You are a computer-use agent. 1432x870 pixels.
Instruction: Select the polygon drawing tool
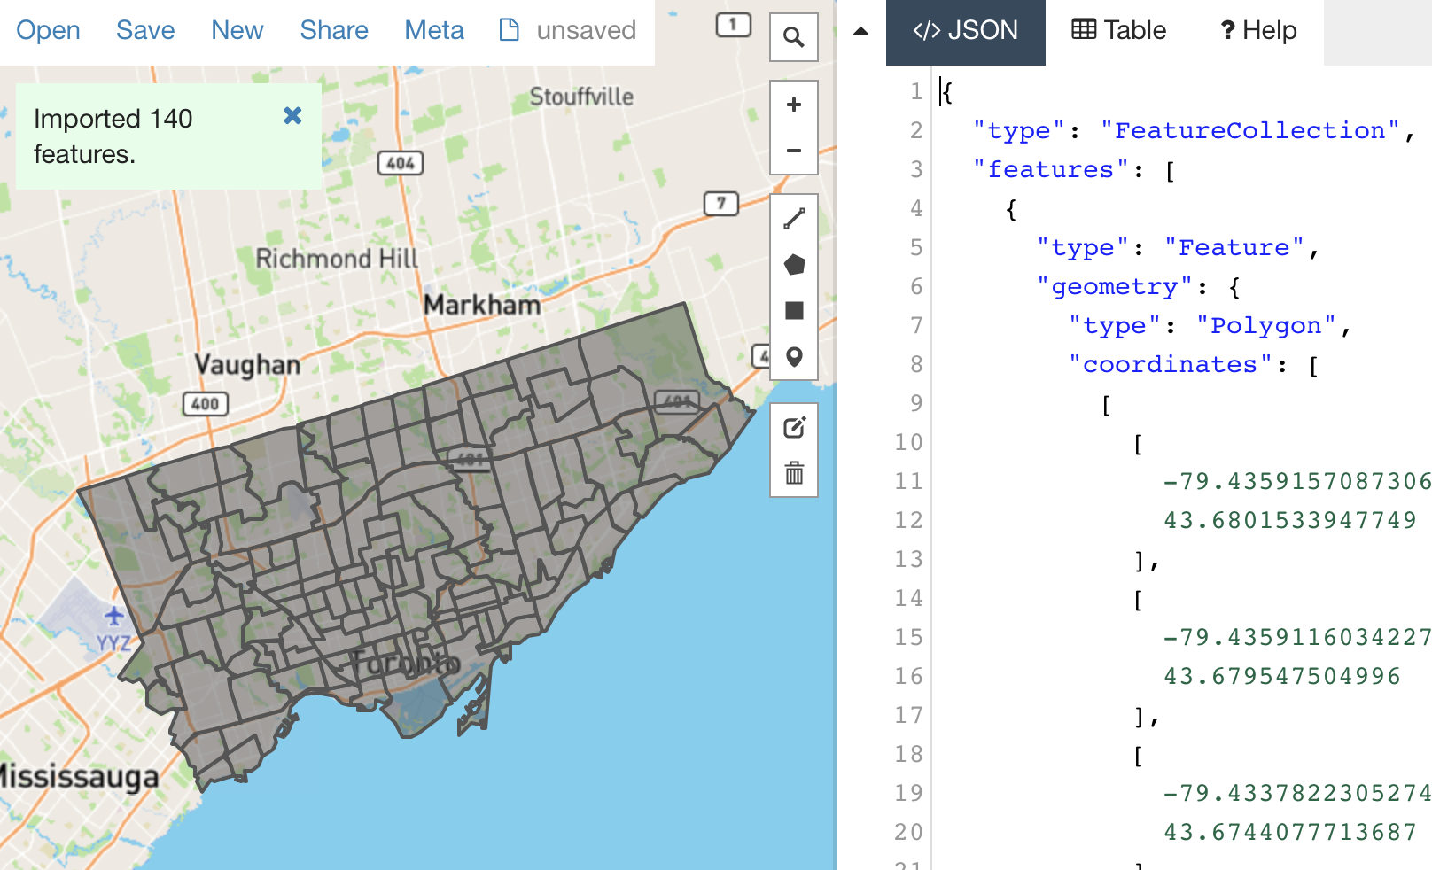click(x=794, y=262)
